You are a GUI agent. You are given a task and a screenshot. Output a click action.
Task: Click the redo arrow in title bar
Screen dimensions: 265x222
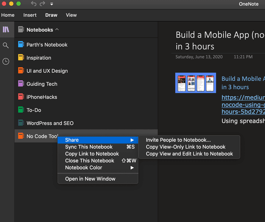(42, 3)
